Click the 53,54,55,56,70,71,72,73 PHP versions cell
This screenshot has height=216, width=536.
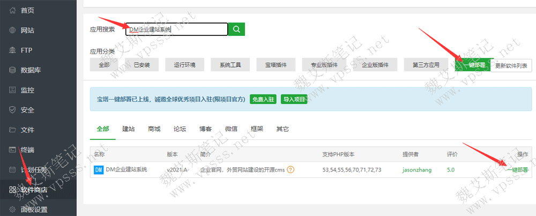(352, 170)
